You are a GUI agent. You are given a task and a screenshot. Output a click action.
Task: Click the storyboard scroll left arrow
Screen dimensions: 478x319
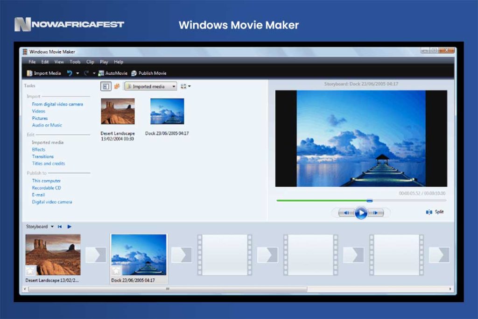(x=25, y=289)
